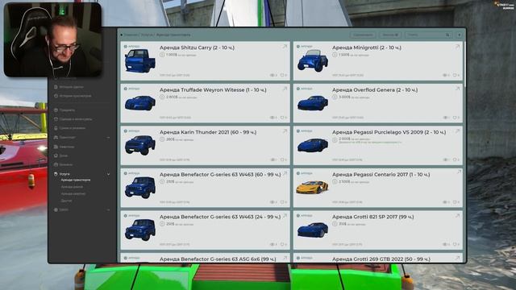
Task: Click the blue Shitzu Carry truck thumbnail
Action: [140, 60]
